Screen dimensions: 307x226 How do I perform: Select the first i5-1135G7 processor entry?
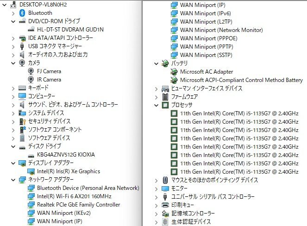point(239,113)
